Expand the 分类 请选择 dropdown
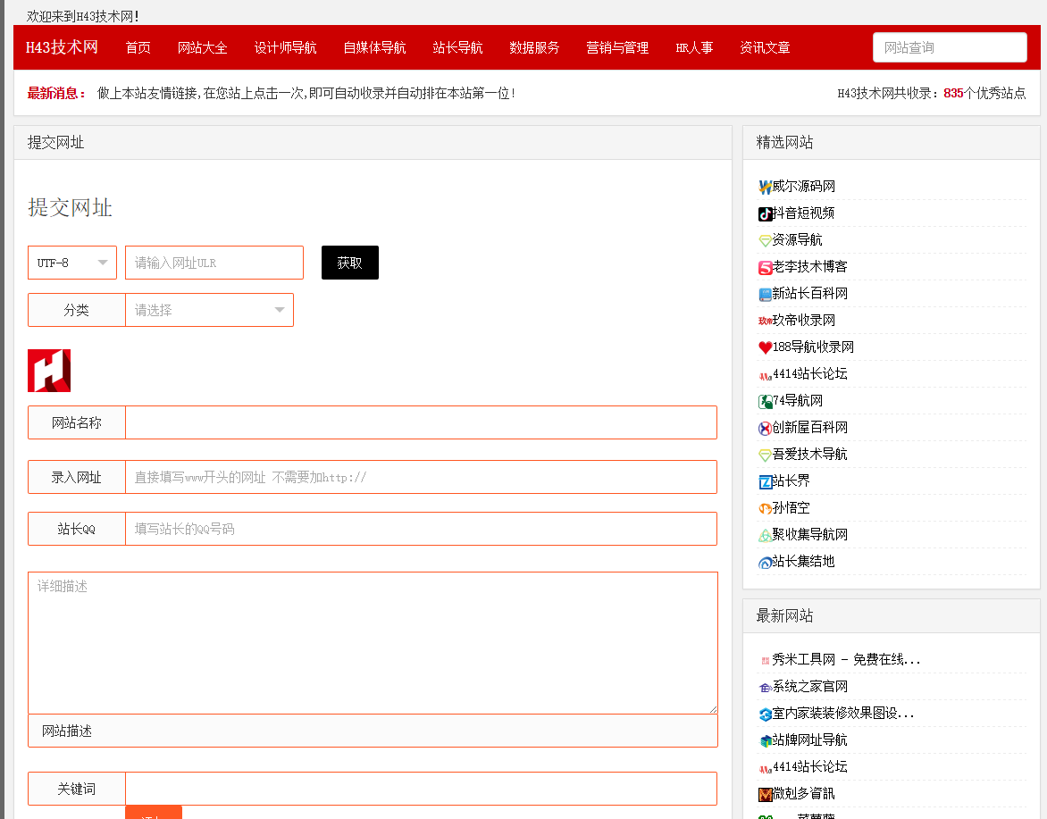 [x=209, y=310]
